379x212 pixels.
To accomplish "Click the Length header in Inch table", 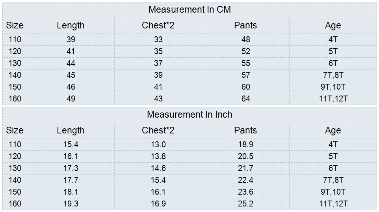I will (71, 130).
